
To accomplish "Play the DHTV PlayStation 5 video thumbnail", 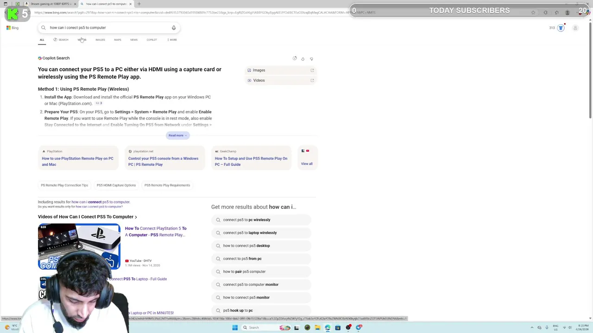I will [x=79, y=247].
